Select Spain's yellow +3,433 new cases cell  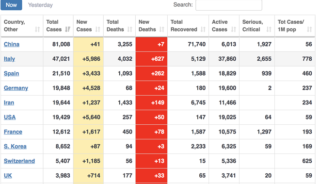[x=88, y=73]
